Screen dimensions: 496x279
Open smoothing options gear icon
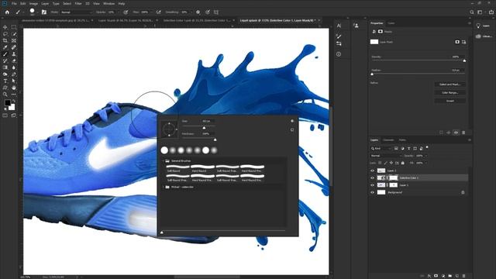pyautogui.click(x=198, y=12)
